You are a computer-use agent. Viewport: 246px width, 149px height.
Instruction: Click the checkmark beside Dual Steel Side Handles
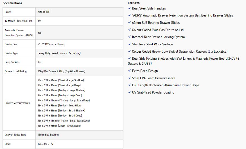(129, 8)
